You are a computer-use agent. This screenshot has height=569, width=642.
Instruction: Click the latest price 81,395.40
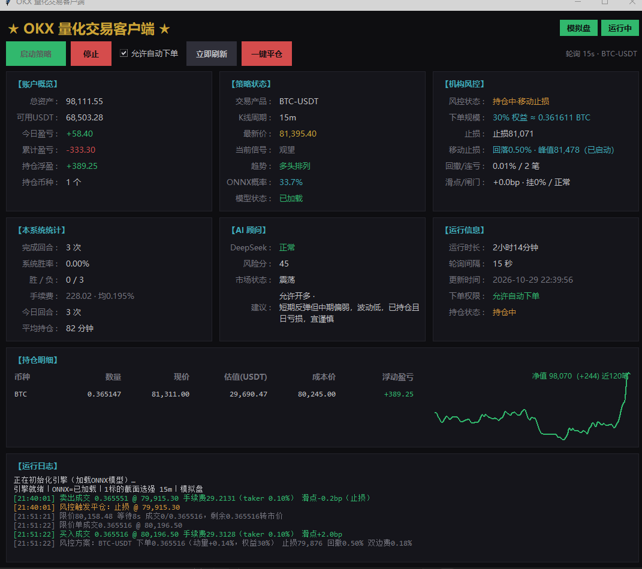point(298,134)
